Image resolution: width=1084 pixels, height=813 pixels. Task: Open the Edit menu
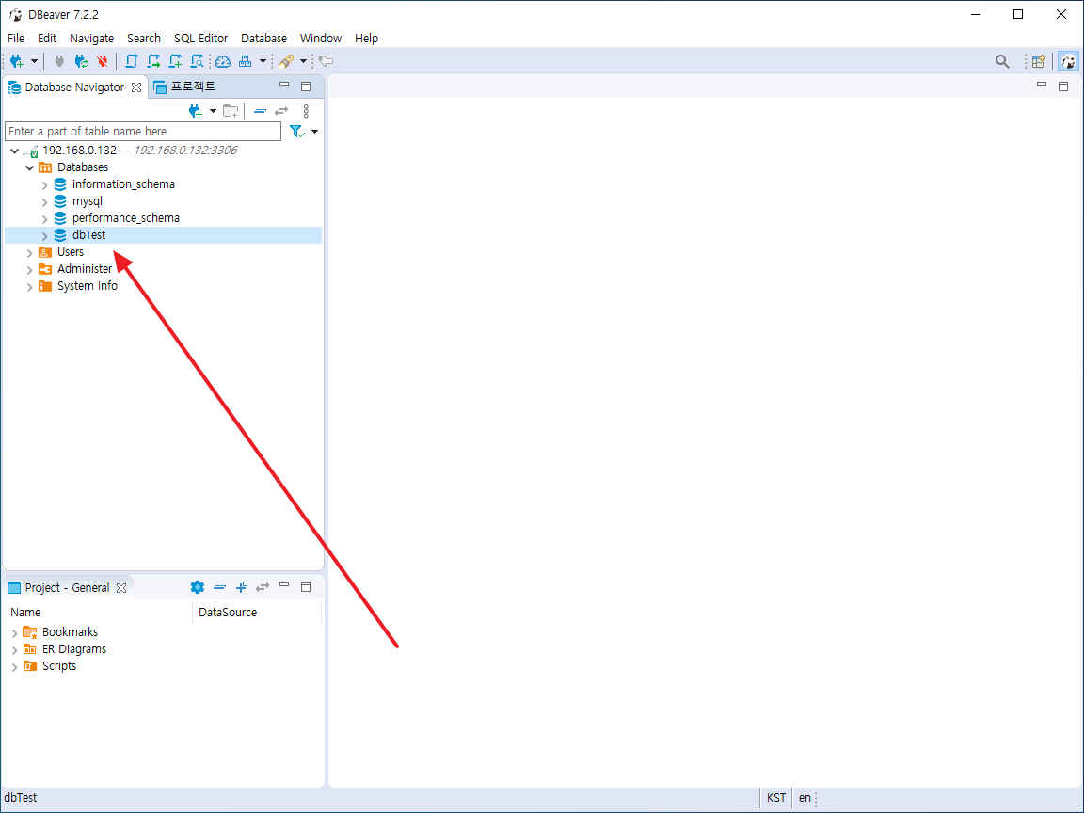(47, 38)
